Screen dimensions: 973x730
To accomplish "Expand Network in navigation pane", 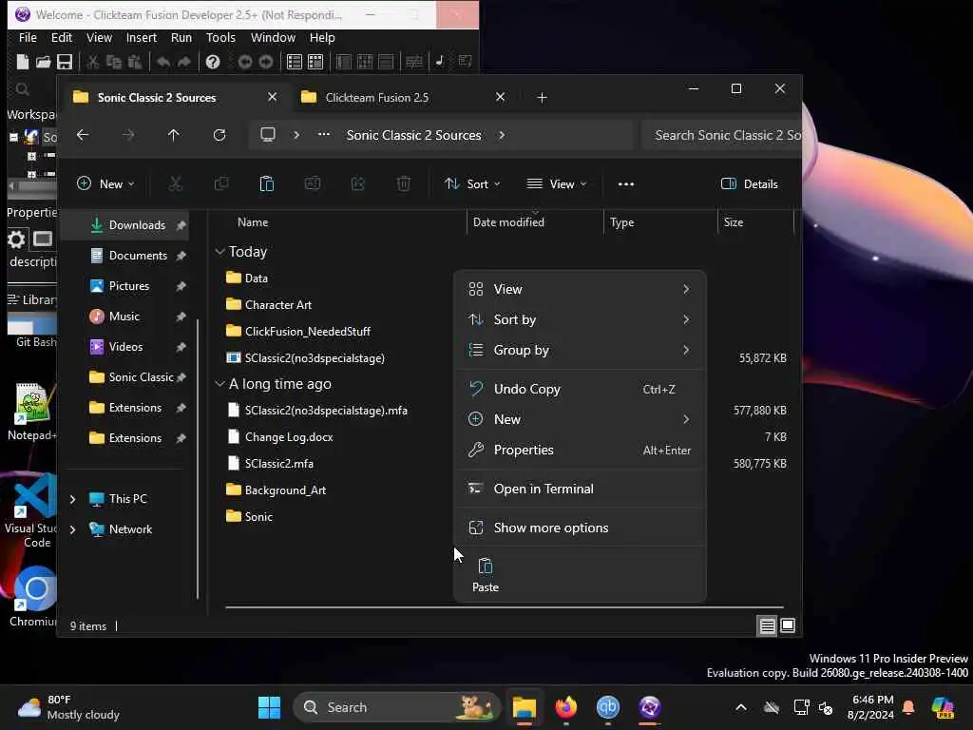I will [72, 529].
